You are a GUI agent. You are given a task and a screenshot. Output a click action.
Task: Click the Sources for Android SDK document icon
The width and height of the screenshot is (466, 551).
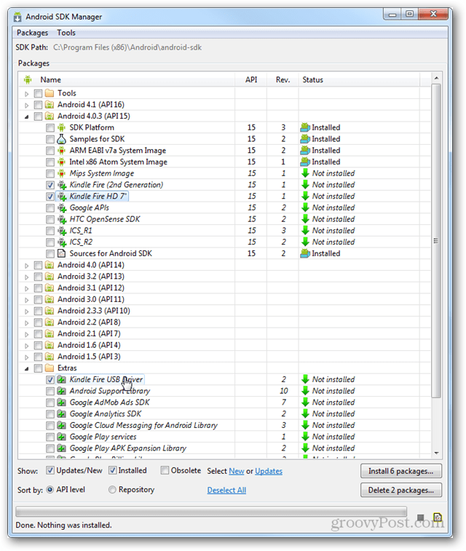point(61,253)
